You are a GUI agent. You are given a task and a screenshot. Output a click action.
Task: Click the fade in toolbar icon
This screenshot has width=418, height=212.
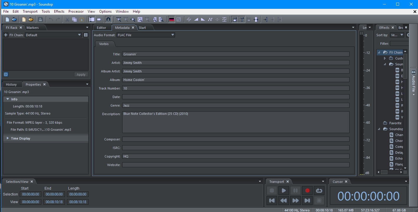click(x=196, y=19)
